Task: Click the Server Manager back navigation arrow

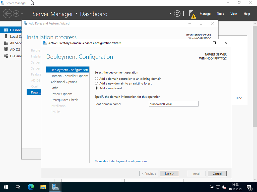Action: (7, 13)
